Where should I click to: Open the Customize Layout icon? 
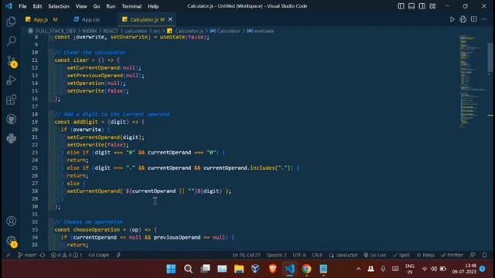point(432,6)
